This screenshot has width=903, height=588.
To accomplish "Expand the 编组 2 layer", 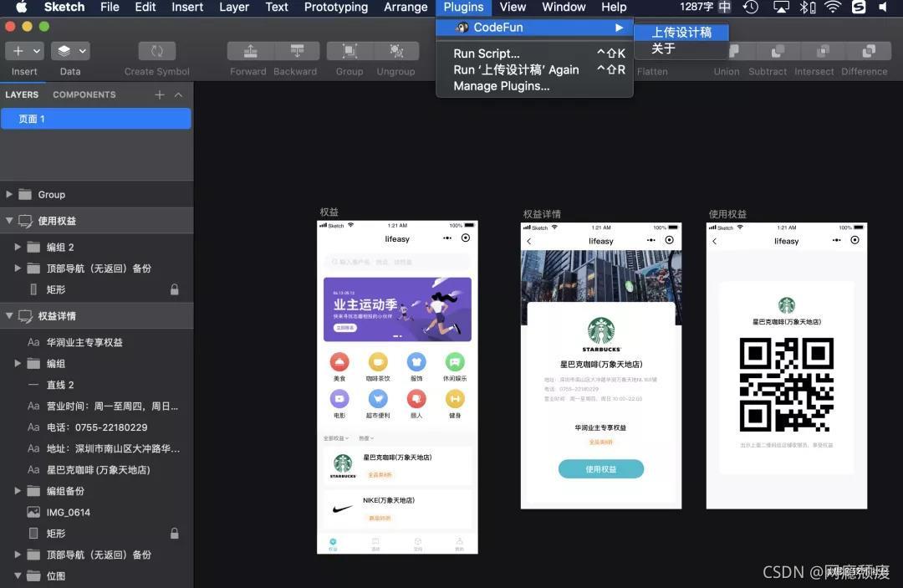I will pos(18,247).
